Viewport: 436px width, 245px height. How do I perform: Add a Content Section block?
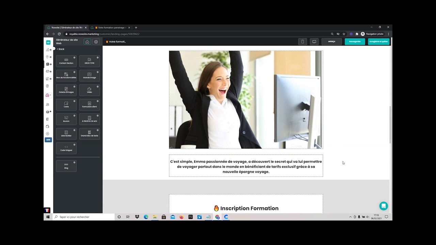click(66, 61)
